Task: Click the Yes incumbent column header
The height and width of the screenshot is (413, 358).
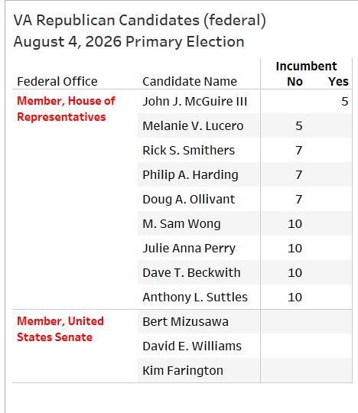Action: [338, 82]
